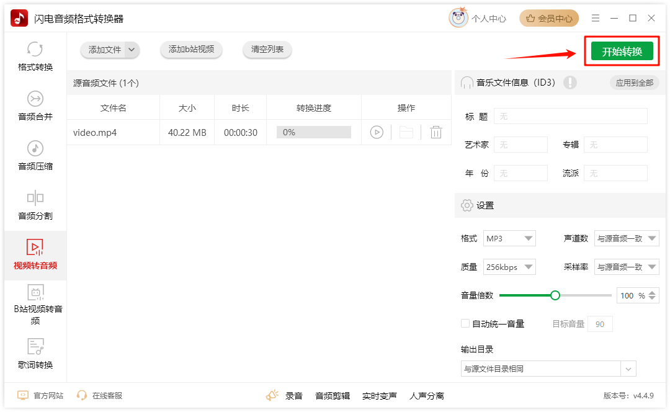670x412 pixels.
Task: Enable the 自动统一音量 checkbox
Action: click(465, 323)
